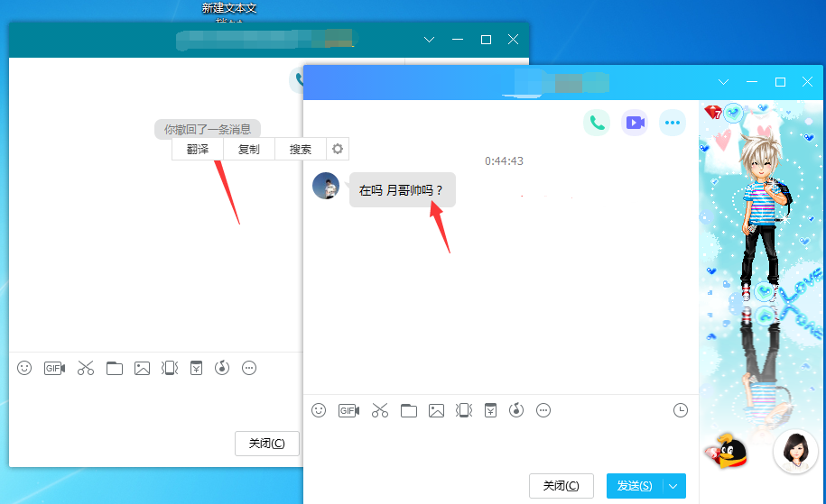
Task: Start a video call in the front chat window
Action: pyautogui.click(x=635, y=123)
